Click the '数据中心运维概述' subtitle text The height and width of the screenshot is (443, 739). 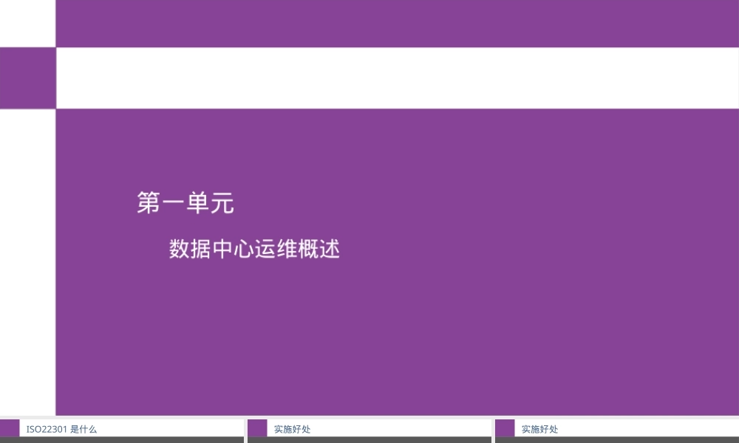click(254, 249)
